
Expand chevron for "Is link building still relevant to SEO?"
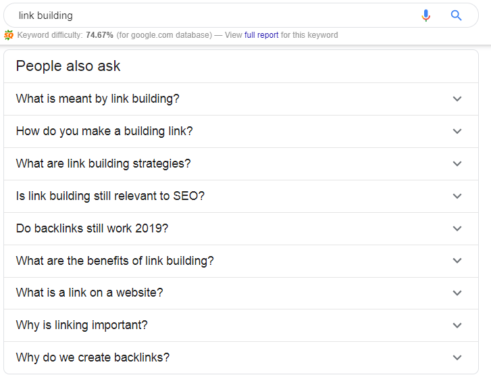(x=457, y=196)
